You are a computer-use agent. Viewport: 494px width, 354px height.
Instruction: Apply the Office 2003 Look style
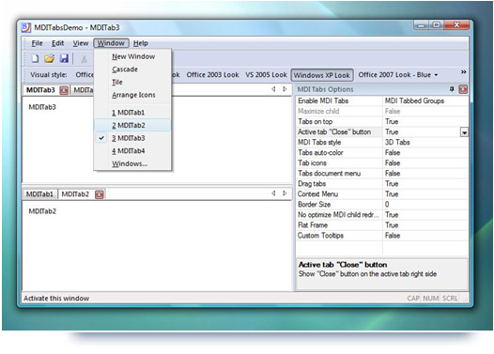point(212,75)
